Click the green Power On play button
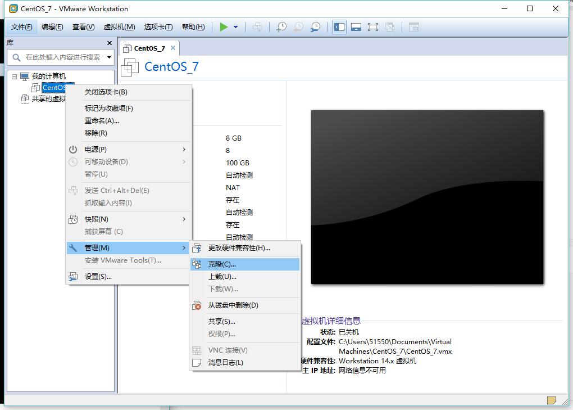This screenshot has height=410, width=573. pos(224,26)
